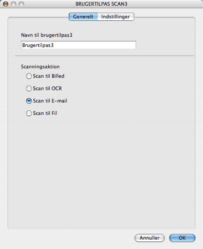Click the Scanningsaktion section heading
The height and width of the screenshot is (249, 203).
click(x=40, y=67)
